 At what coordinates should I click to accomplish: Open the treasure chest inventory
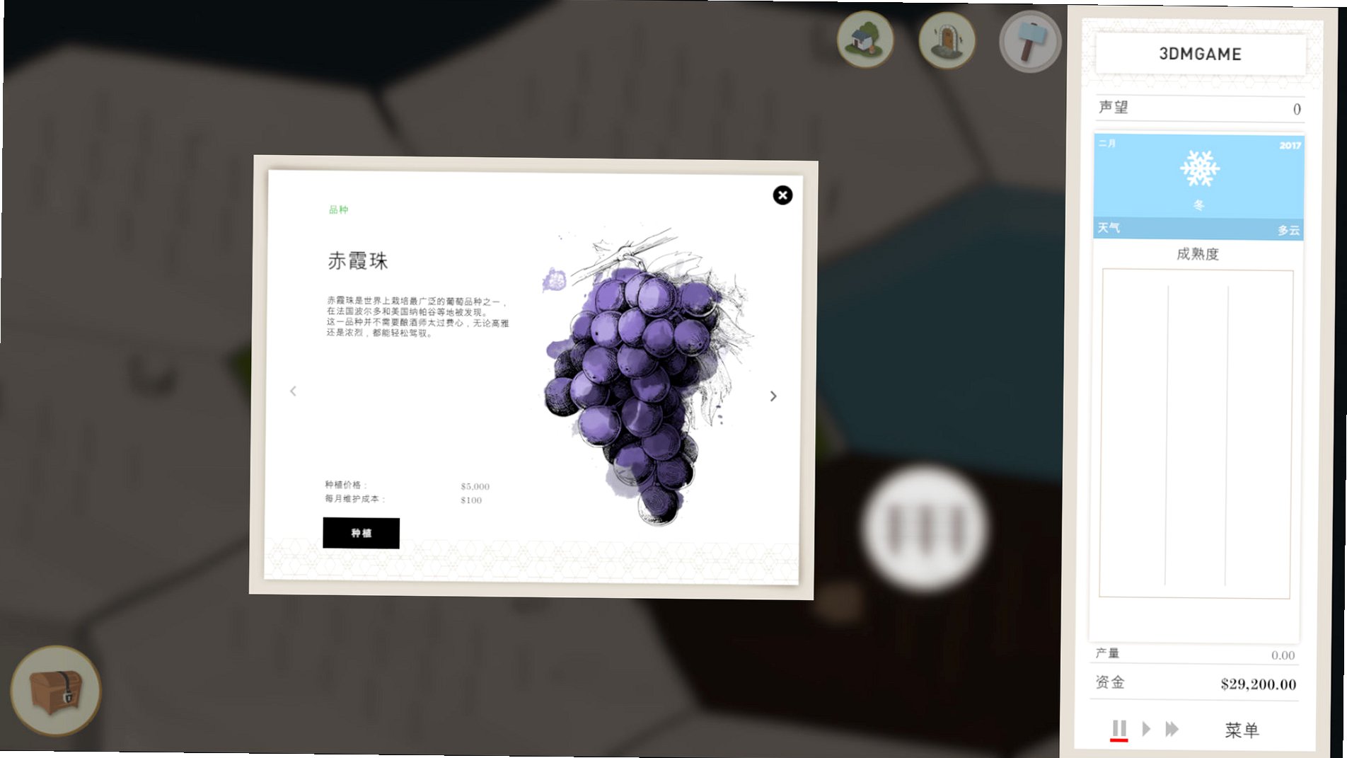coord(56,691)
